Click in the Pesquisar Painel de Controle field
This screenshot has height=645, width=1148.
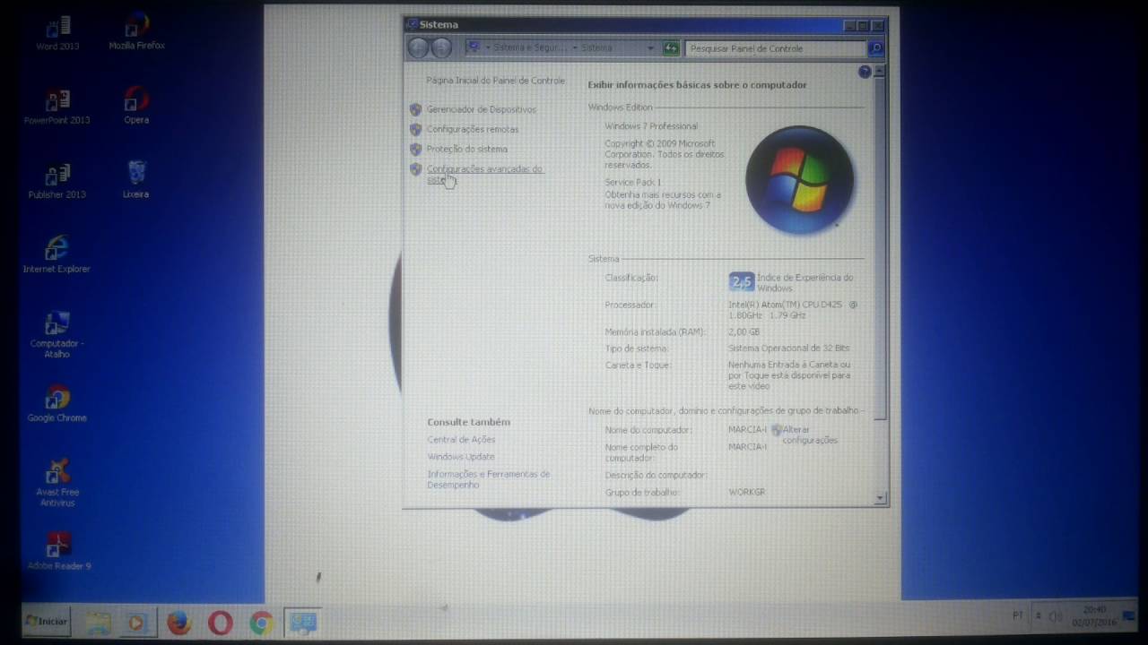pyautogui.click(x=777, y=48)
